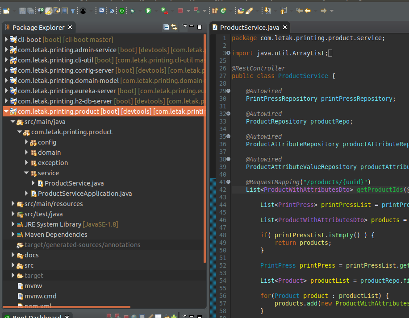Collapse the service package node
Image resolution: width=409 pixels, height=318 pixels.
(x=27, y=173)
